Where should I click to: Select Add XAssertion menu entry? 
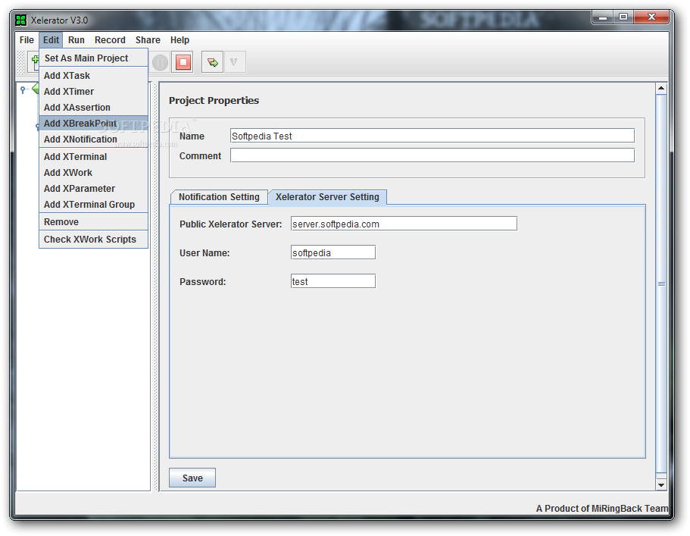[93, 108]
